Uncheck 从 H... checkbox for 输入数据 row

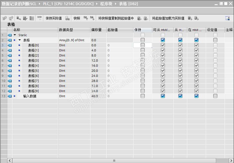click(x=180, y=96)
